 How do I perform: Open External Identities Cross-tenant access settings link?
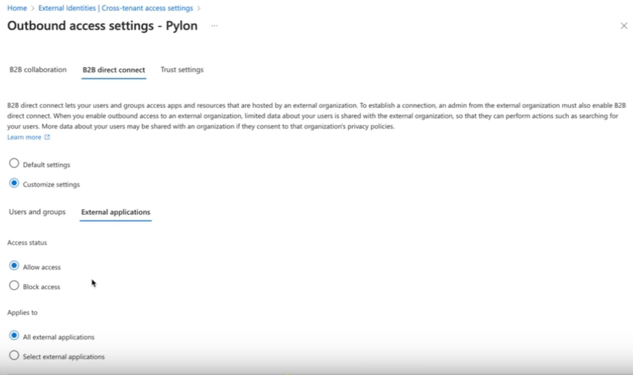point(115,8)
